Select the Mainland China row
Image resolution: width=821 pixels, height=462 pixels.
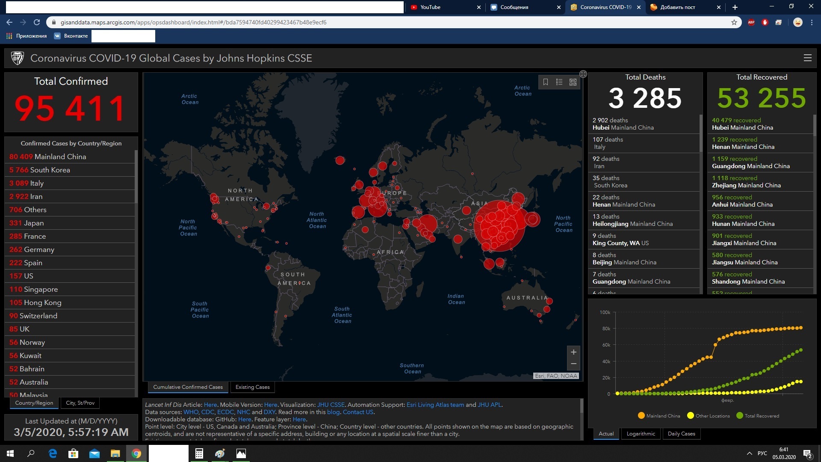tap(71, 157)
